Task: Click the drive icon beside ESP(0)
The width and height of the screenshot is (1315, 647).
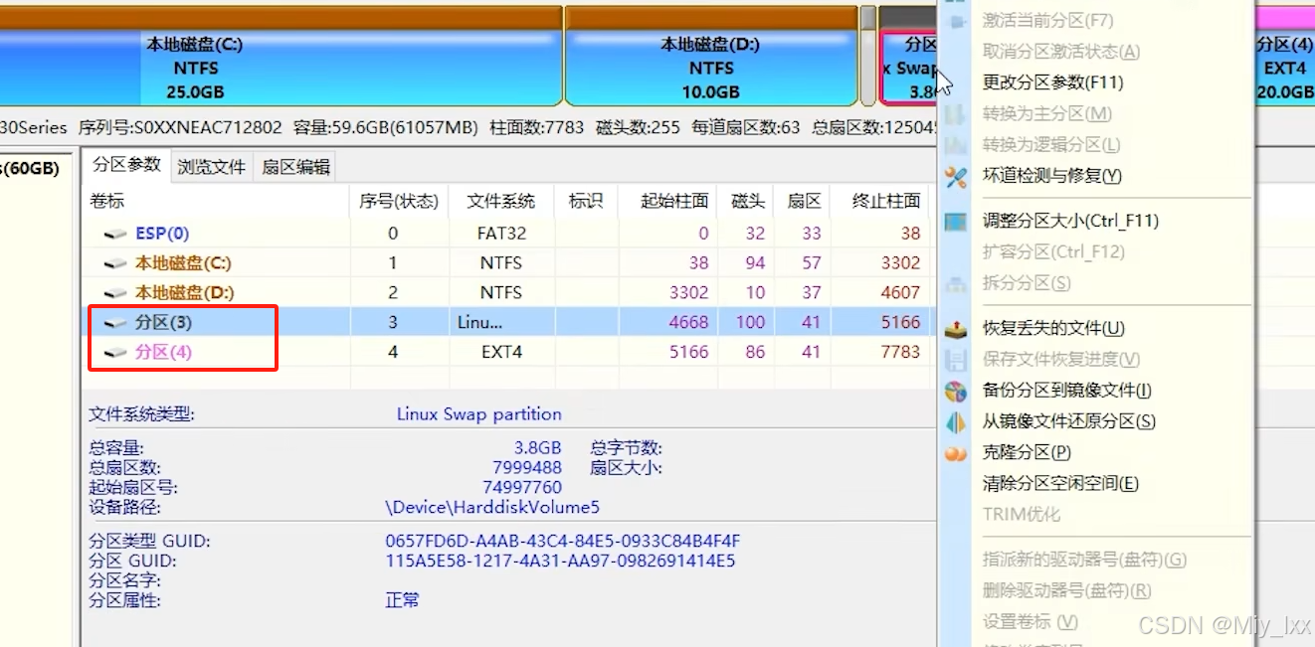Action: pyautogui.click(x=116, y=234)
